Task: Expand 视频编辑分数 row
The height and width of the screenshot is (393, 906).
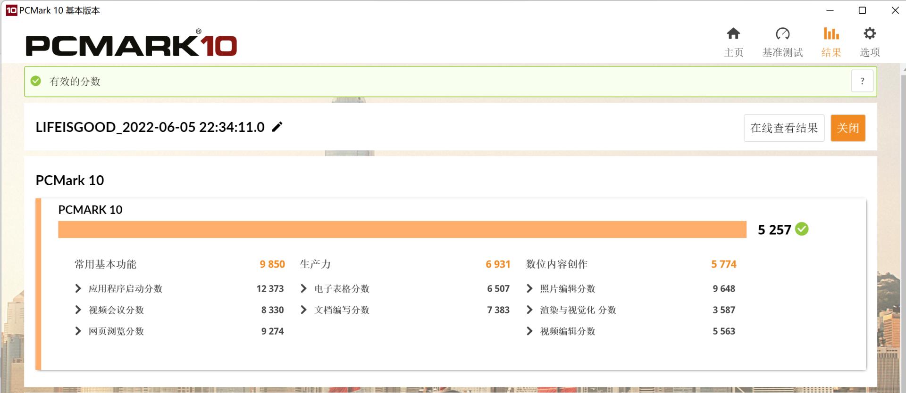Action: click(x=529, y=331)
